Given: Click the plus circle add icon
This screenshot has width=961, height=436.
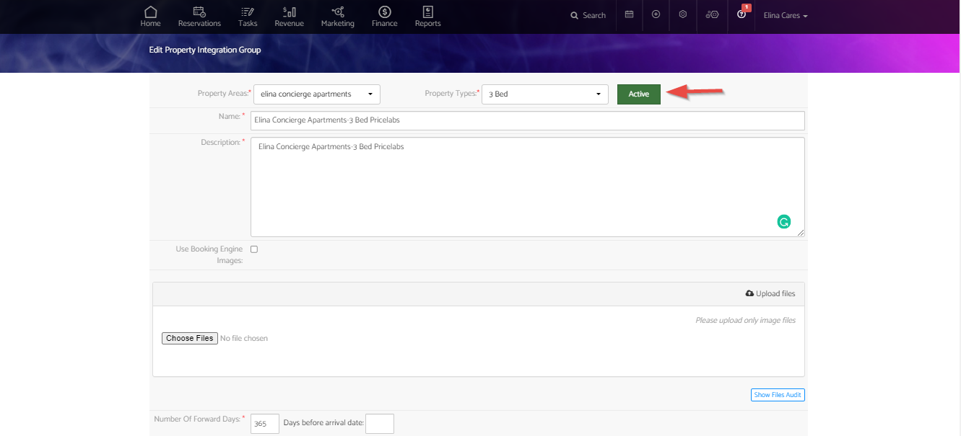Looking at the screenshot, I should click(656, 14).
